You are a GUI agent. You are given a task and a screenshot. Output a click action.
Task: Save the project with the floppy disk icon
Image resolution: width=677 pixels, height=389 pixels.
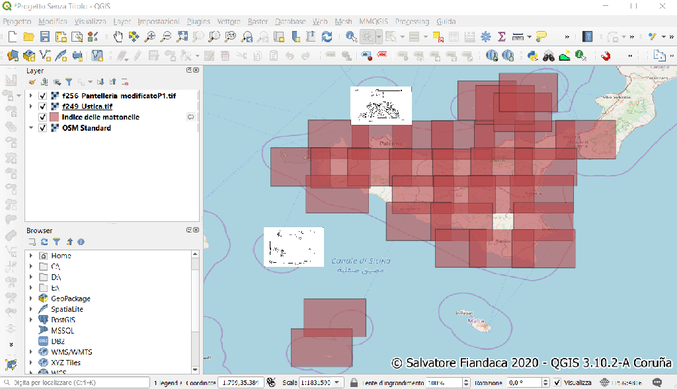[x=45, y=37]
